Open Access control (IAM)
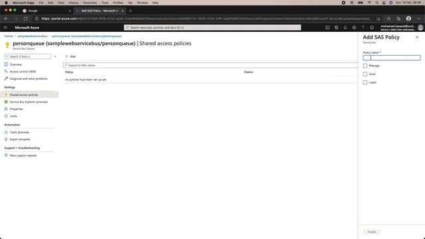 [23, 72]
